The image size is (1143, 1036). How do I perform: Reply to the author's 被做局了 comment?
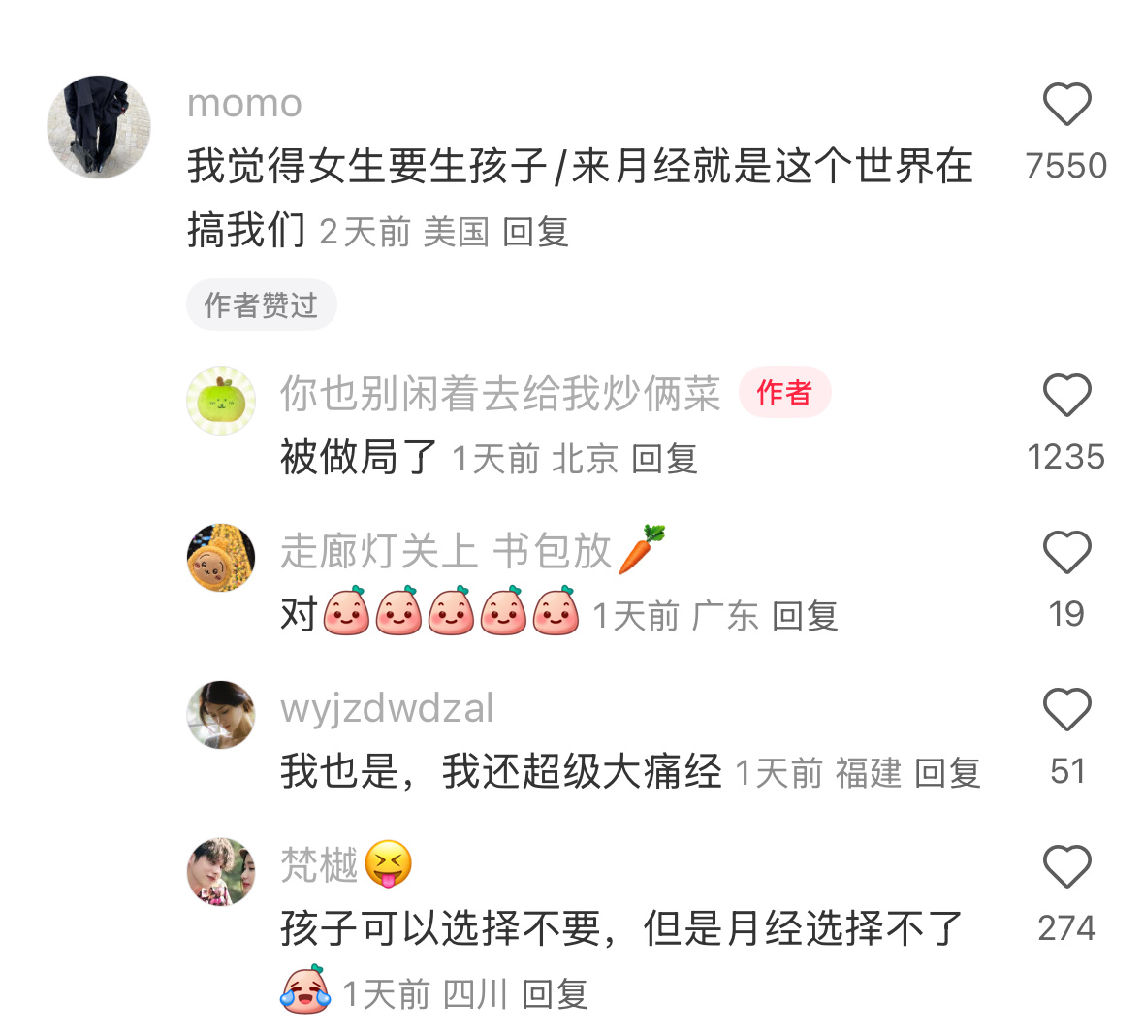pos(665,459)
